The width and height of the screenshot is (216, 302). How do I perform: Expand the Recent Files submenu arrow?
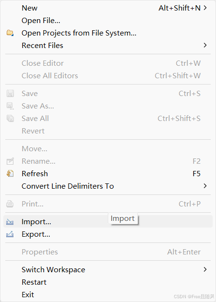pos(205,45)
